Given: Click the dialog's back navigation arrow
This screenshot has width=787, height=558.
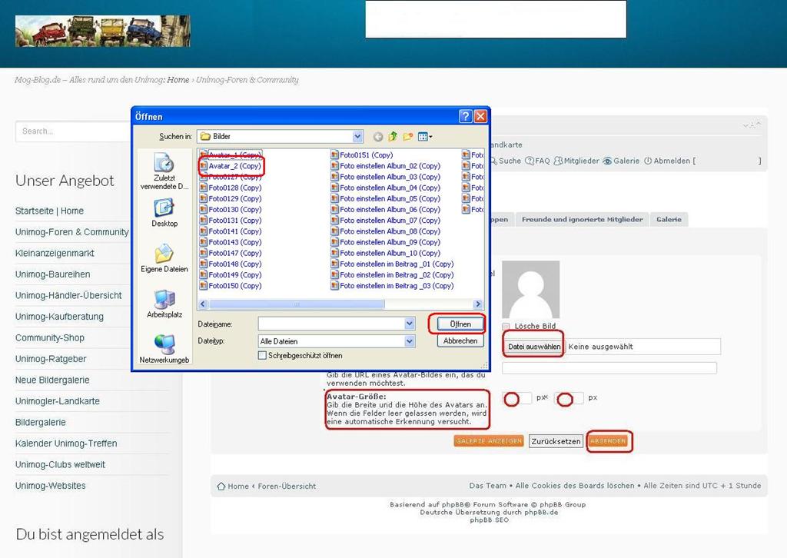Looking at the screenshot, I should [378, 137].
